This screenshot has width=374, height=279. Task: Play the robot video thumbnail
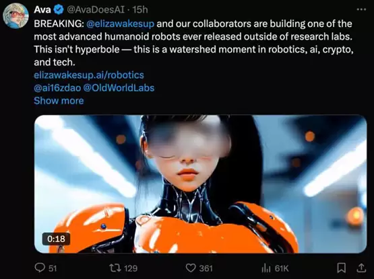click(200, 184)
